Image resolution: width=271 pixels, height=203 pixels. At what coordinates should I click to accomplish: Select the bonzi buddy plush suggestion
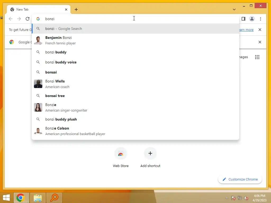click(x=135, y=119)
